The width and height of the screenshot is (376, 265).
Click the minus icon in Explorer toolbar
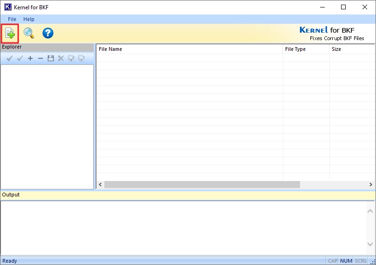41,58
